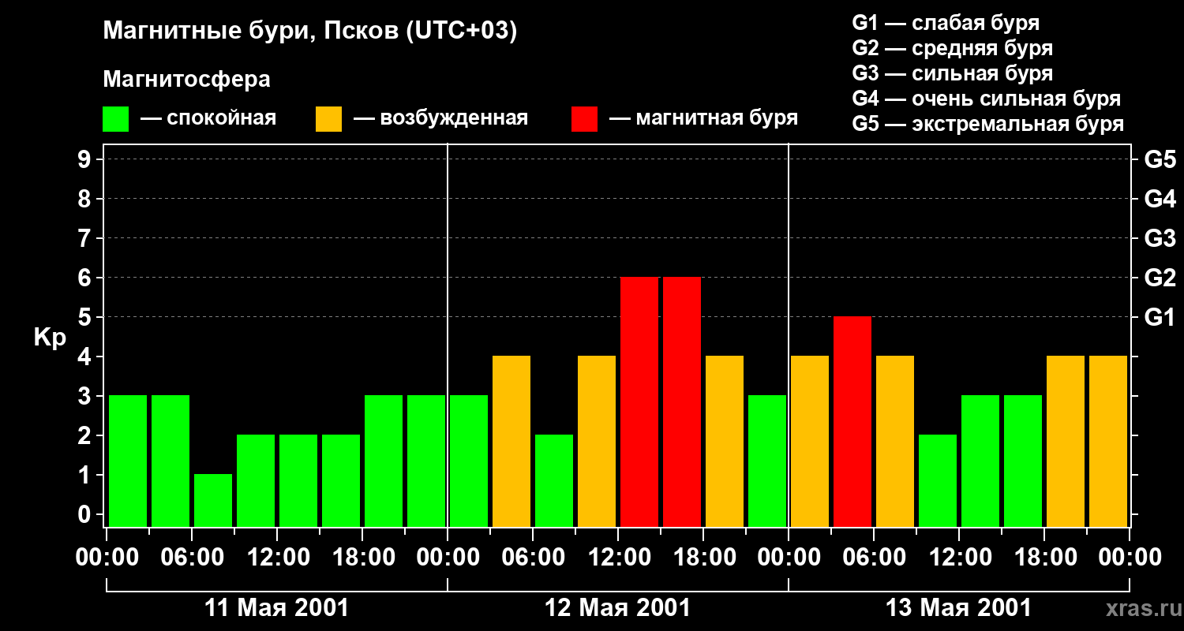Click the line 'G2 — средняя буря'
The image size is (1184, 631).
953,48
